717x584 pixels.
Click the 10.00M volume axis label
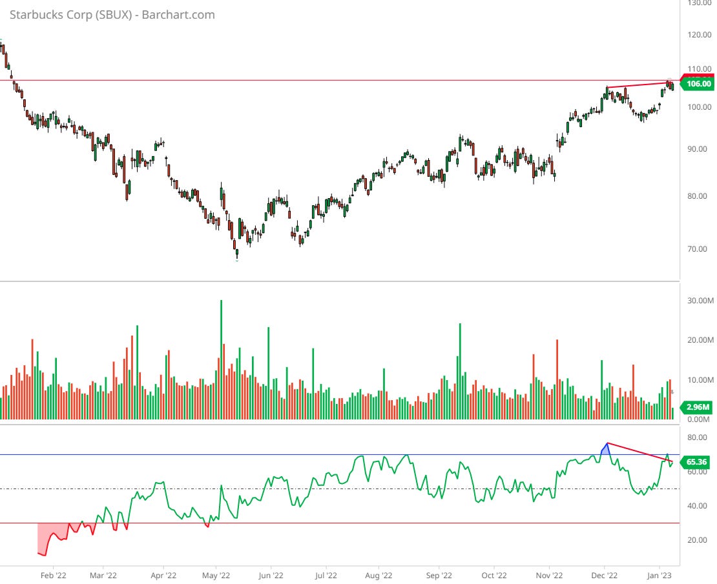[700, 380]
